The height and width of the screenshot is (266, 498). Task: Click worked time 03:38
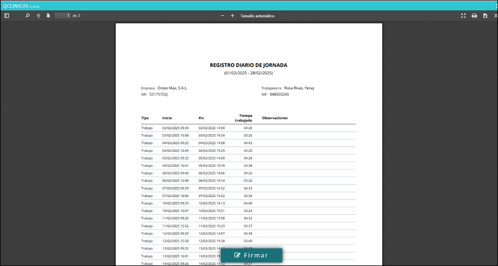tap(248, 166)
